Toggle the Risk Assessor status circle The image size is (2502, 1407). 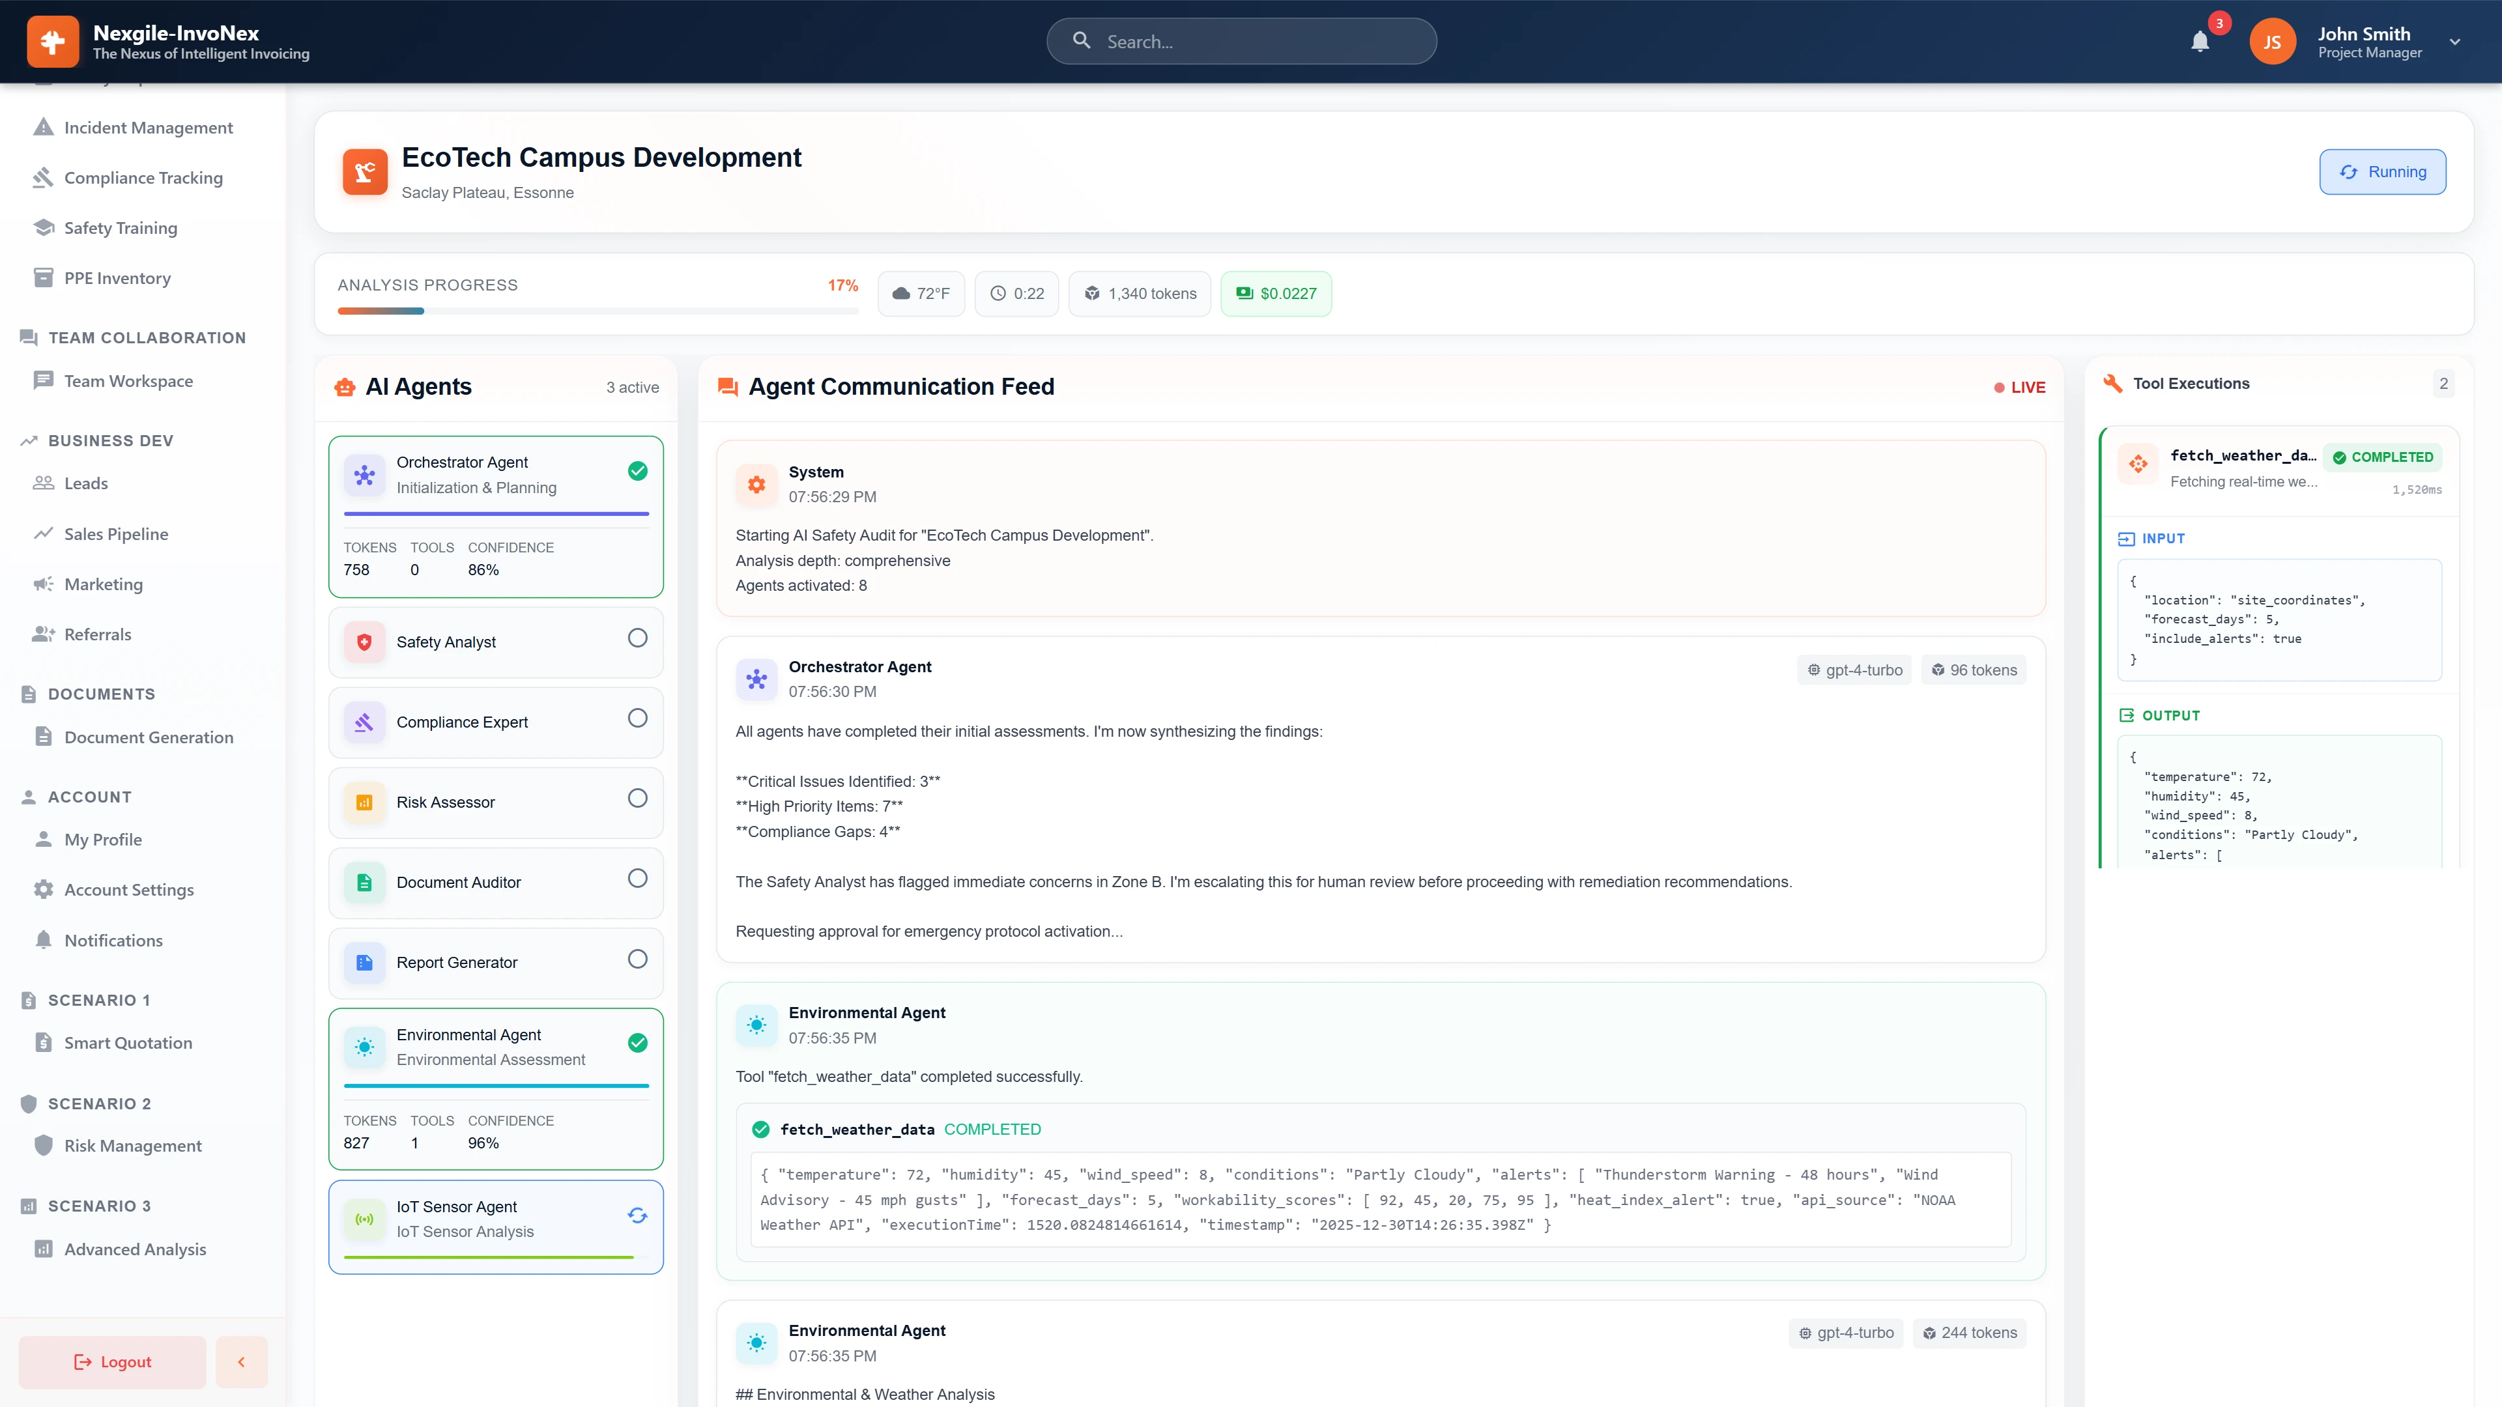[638, 798]
